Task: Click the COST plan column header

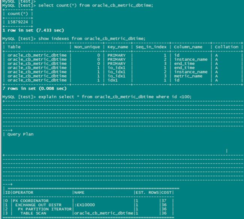Action: (x=166, y=193)
